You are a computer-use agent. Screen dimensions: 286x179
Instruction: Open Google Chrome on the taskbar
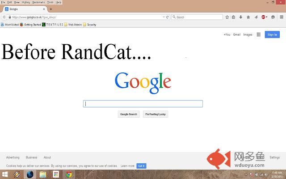(69, 175)
